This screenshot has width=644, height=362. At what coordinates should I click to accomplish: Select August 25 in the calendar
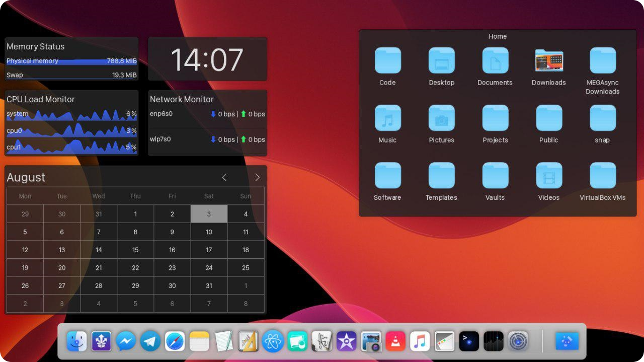pos(246,268)
